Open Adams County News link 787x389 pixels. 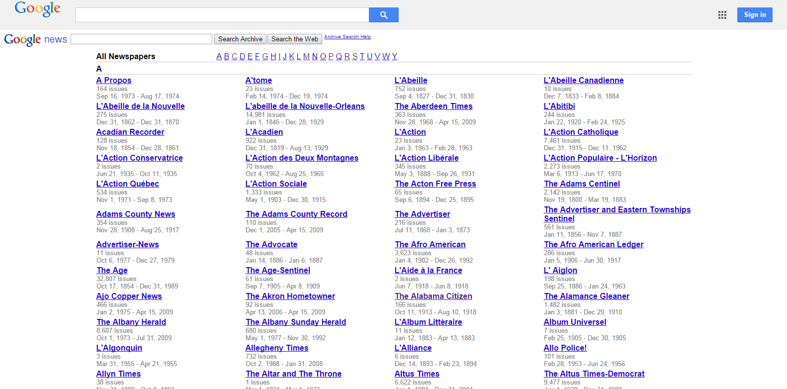click(x=136, y=214)
